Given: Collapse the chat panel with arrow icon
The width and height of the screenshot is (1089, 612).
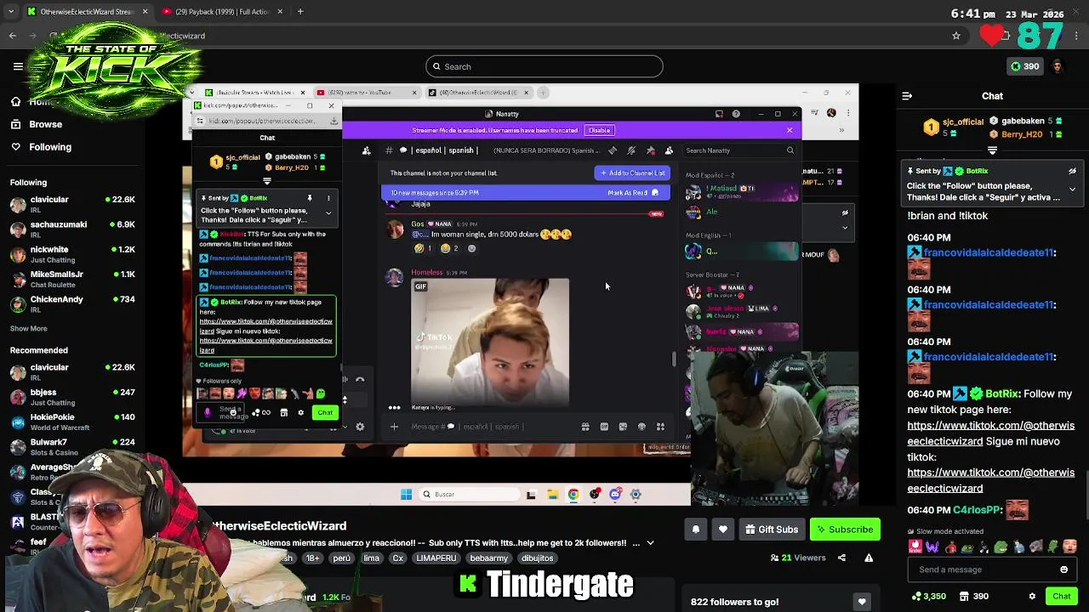Looking at the screenshot, I should coord(907,96).
